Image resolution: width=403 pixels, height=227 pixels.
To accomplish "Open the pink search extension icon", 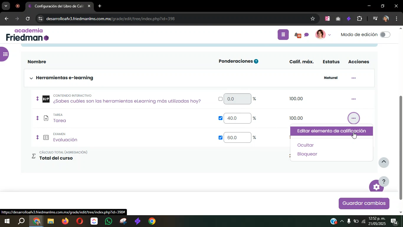I will [x=327, y=19].
